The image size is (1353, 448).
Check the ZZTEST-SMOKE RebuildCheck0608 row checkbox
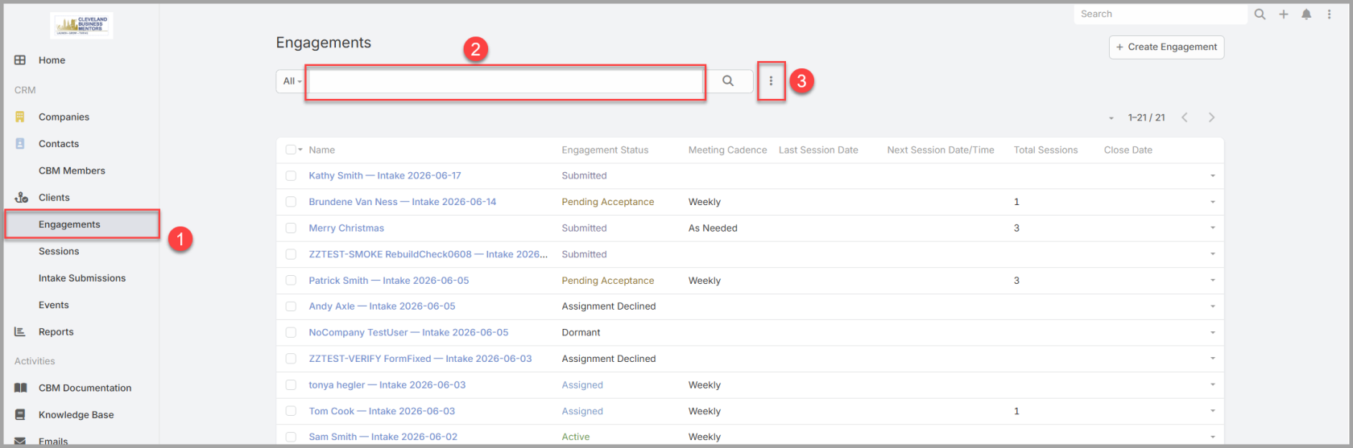291,255
